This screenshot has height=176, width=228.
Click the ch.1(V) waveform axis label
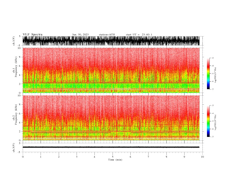point(14,41)
